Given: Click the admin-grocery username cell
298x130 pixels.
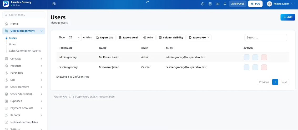Looking at the screenshot, I should coord(68,57).
